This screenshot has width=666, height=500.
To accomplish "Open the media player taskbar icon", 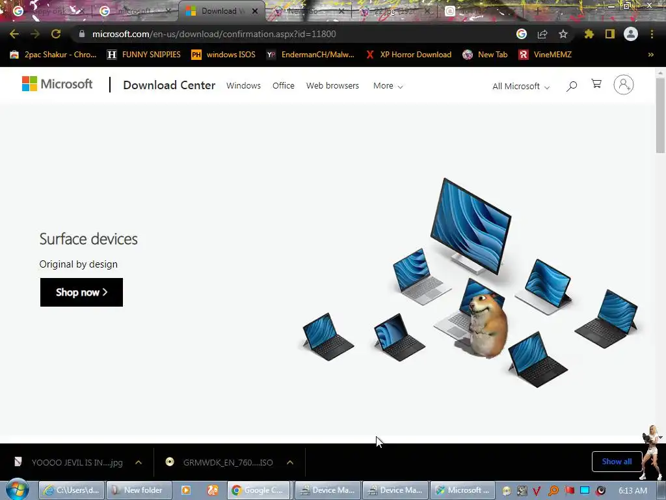I will [186, 490].
